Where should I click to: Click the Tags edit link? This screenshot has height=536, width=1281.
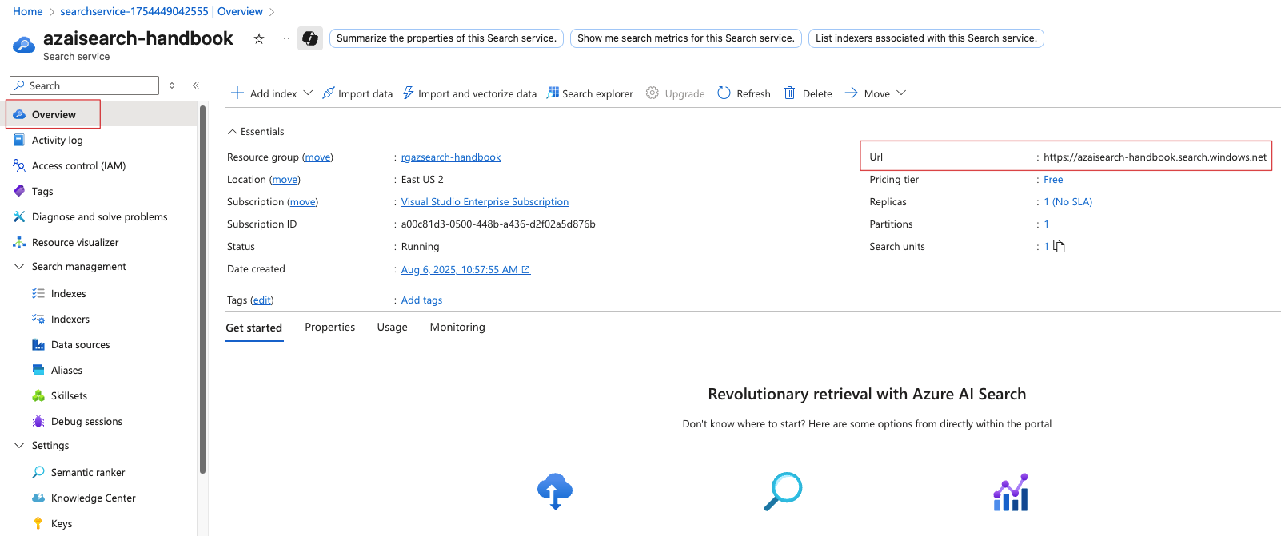pyautogui.click(x=261, y=300)
